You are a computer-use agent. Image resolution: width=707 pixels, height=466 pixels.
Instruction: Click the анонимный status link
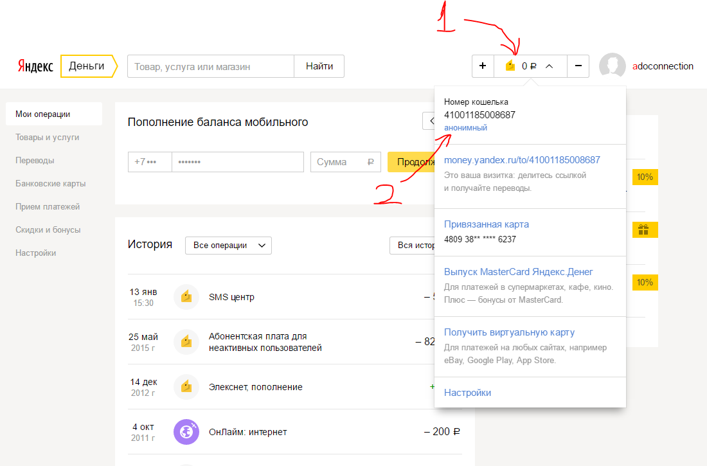point(465,128)
